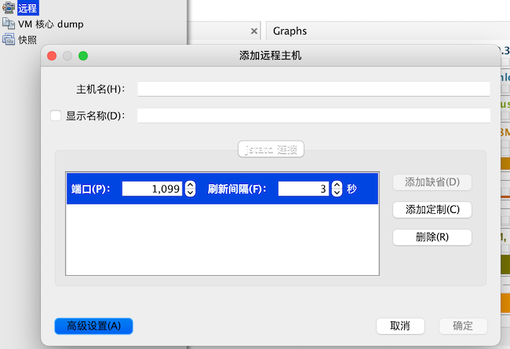This screenshot has width=510, height=349.
Task: Close the 添加远程主机 dialog with red button
Action: 53,56
